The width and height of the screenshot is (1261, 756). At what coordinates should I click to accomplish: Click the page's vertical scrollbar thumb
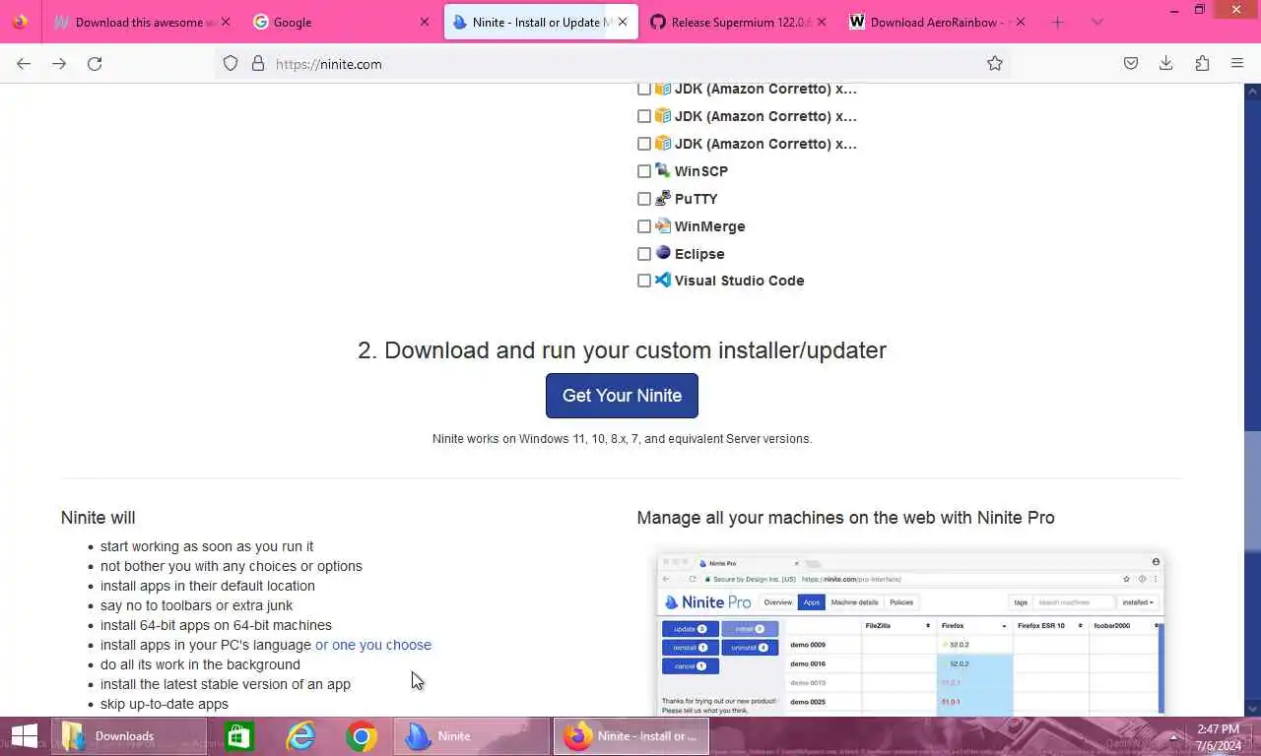(x=1252, y=493)
